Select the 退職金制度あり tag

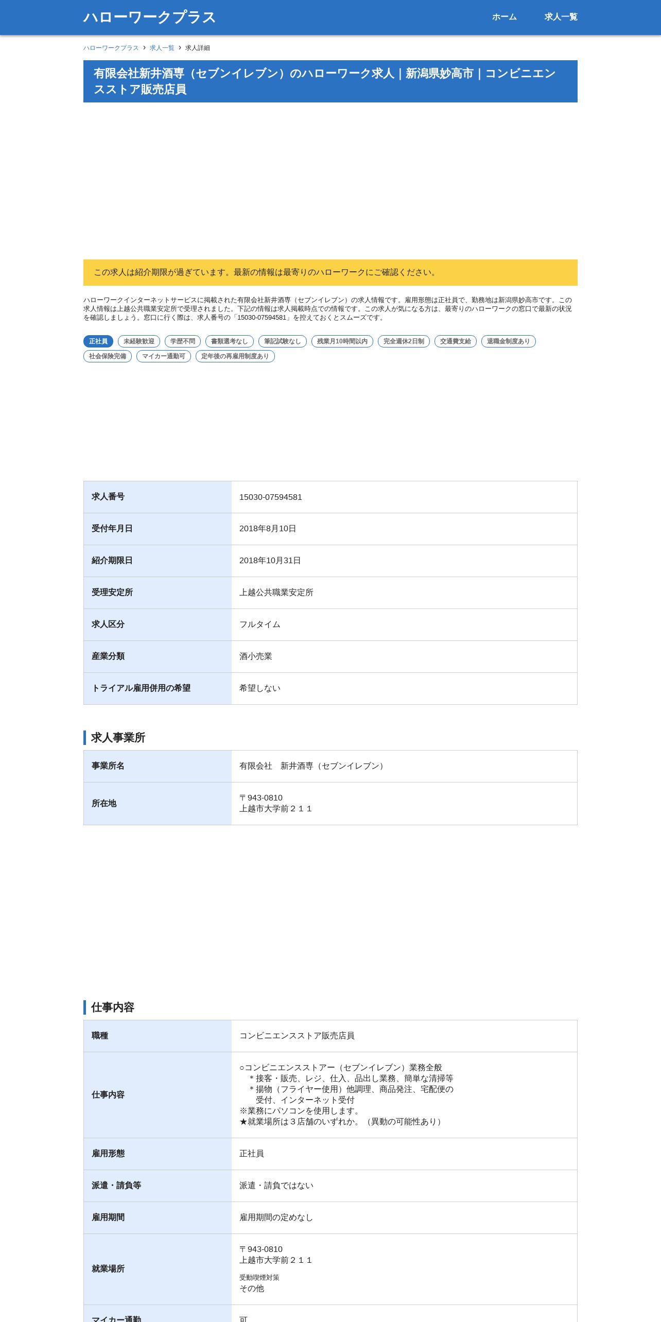click(509, 341)
